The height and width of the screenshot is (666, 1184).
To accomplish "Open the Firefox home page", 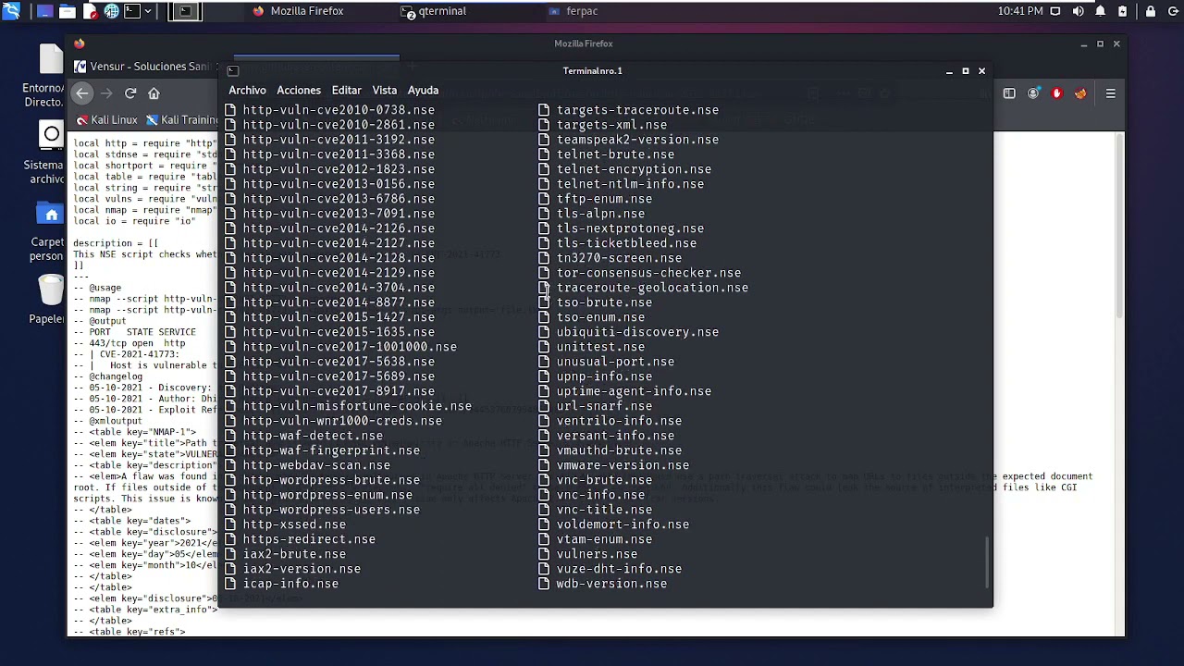I will point(154,92).
